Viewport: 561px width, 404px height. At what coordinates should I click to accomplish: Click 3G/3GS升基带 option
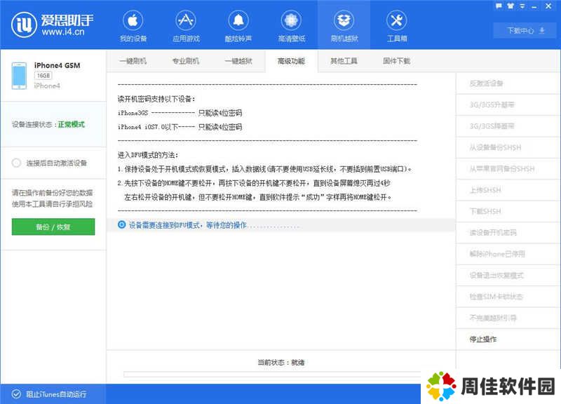[508, 105]
